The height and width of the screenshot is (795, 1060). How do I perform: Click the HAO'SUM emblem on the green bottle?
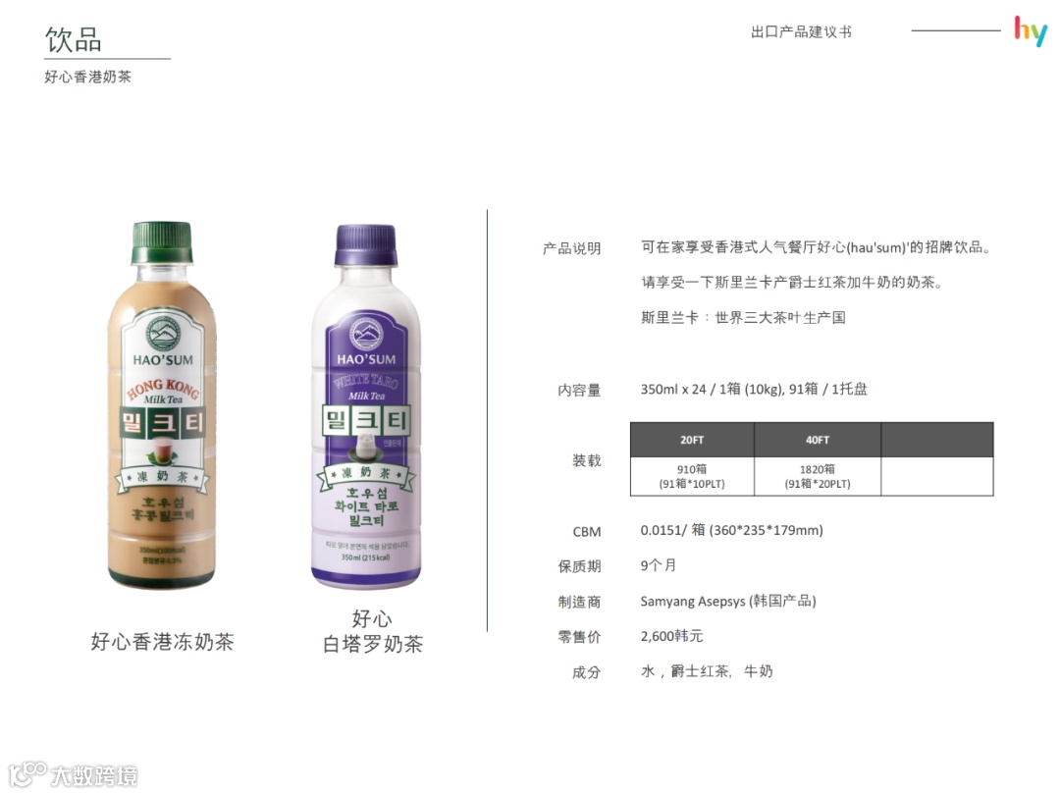click(x=163, y=333)
